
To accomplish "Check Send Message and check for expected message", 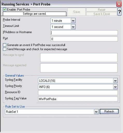I will tap(4, 49).
